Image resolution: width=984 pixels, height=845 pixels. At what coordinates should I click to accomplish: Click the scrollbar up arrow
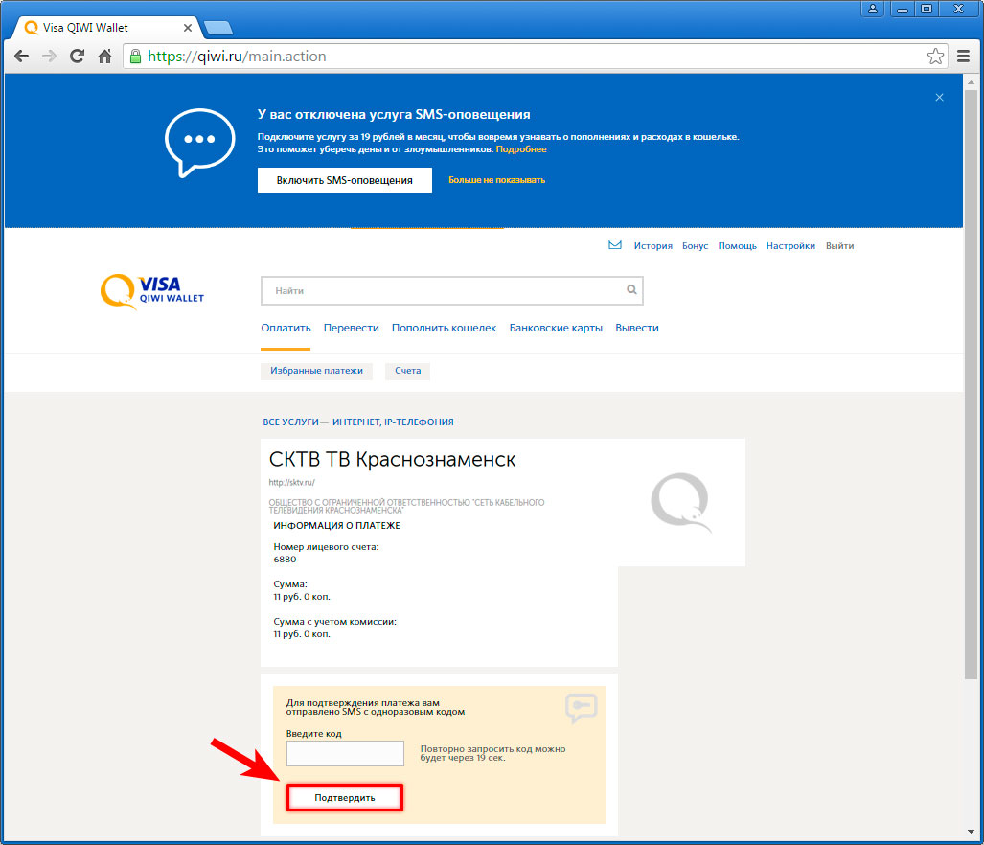pos(971,80)
